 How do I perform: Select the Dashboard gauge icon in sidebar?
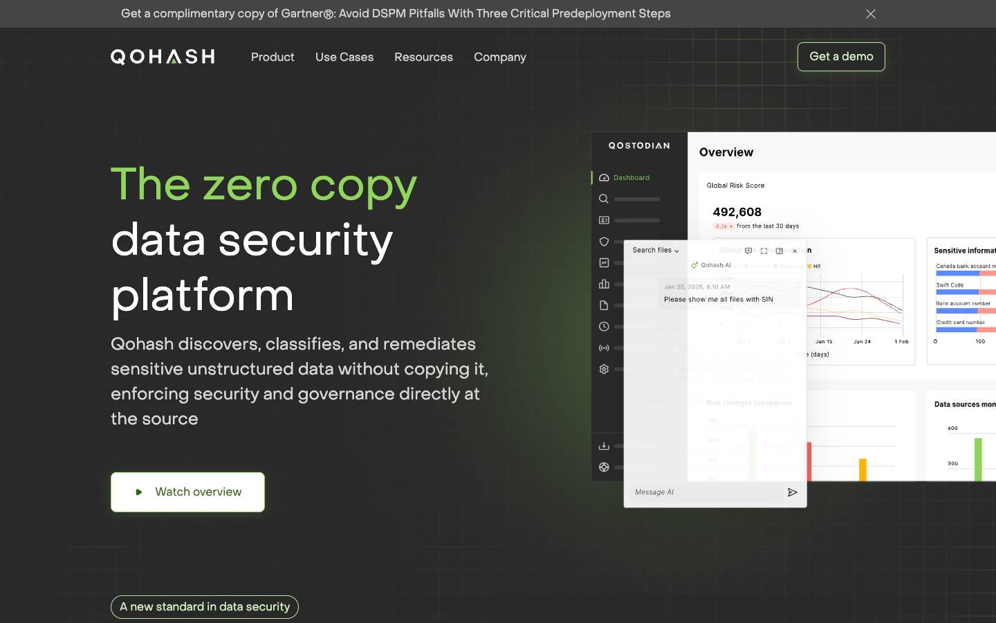pos(604,178)
